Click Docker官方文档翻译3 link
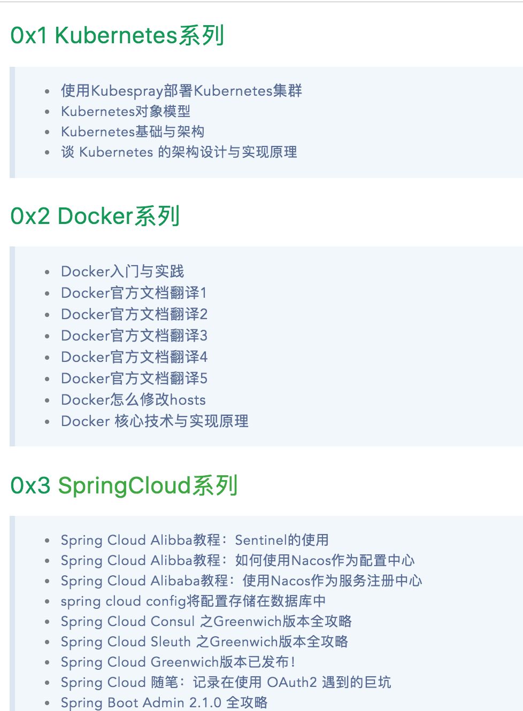Viewport: 523px width, 711px height. point(134,336)
